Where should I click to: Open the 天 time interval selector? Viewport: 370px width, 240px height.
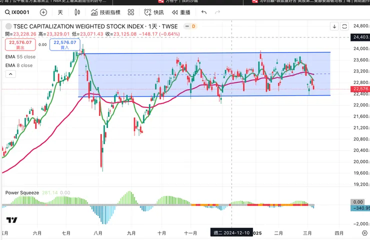60,12
